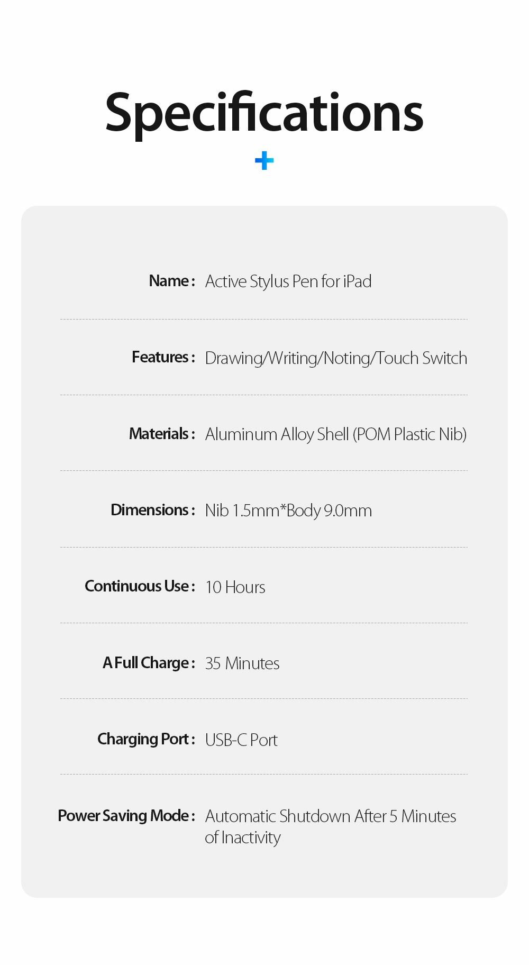Select the Power Saving Mode label
The image size is (529, 965).
click(126, 816)
